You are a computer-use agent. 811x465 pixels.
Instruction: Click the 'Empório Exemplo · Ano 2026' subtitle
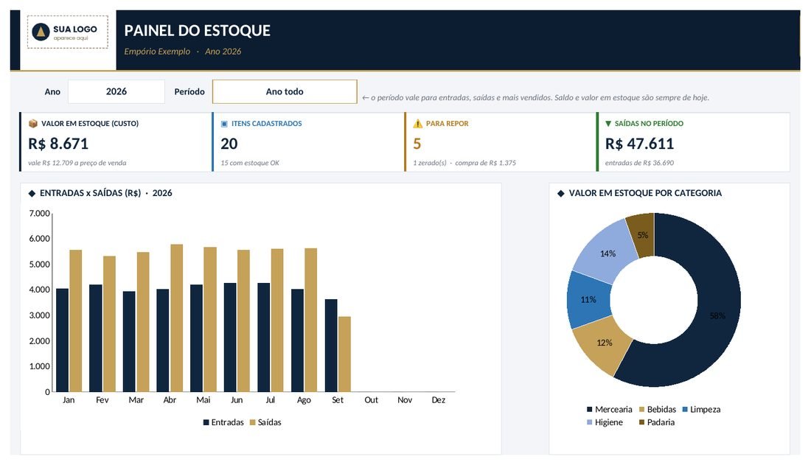point(183,51)
